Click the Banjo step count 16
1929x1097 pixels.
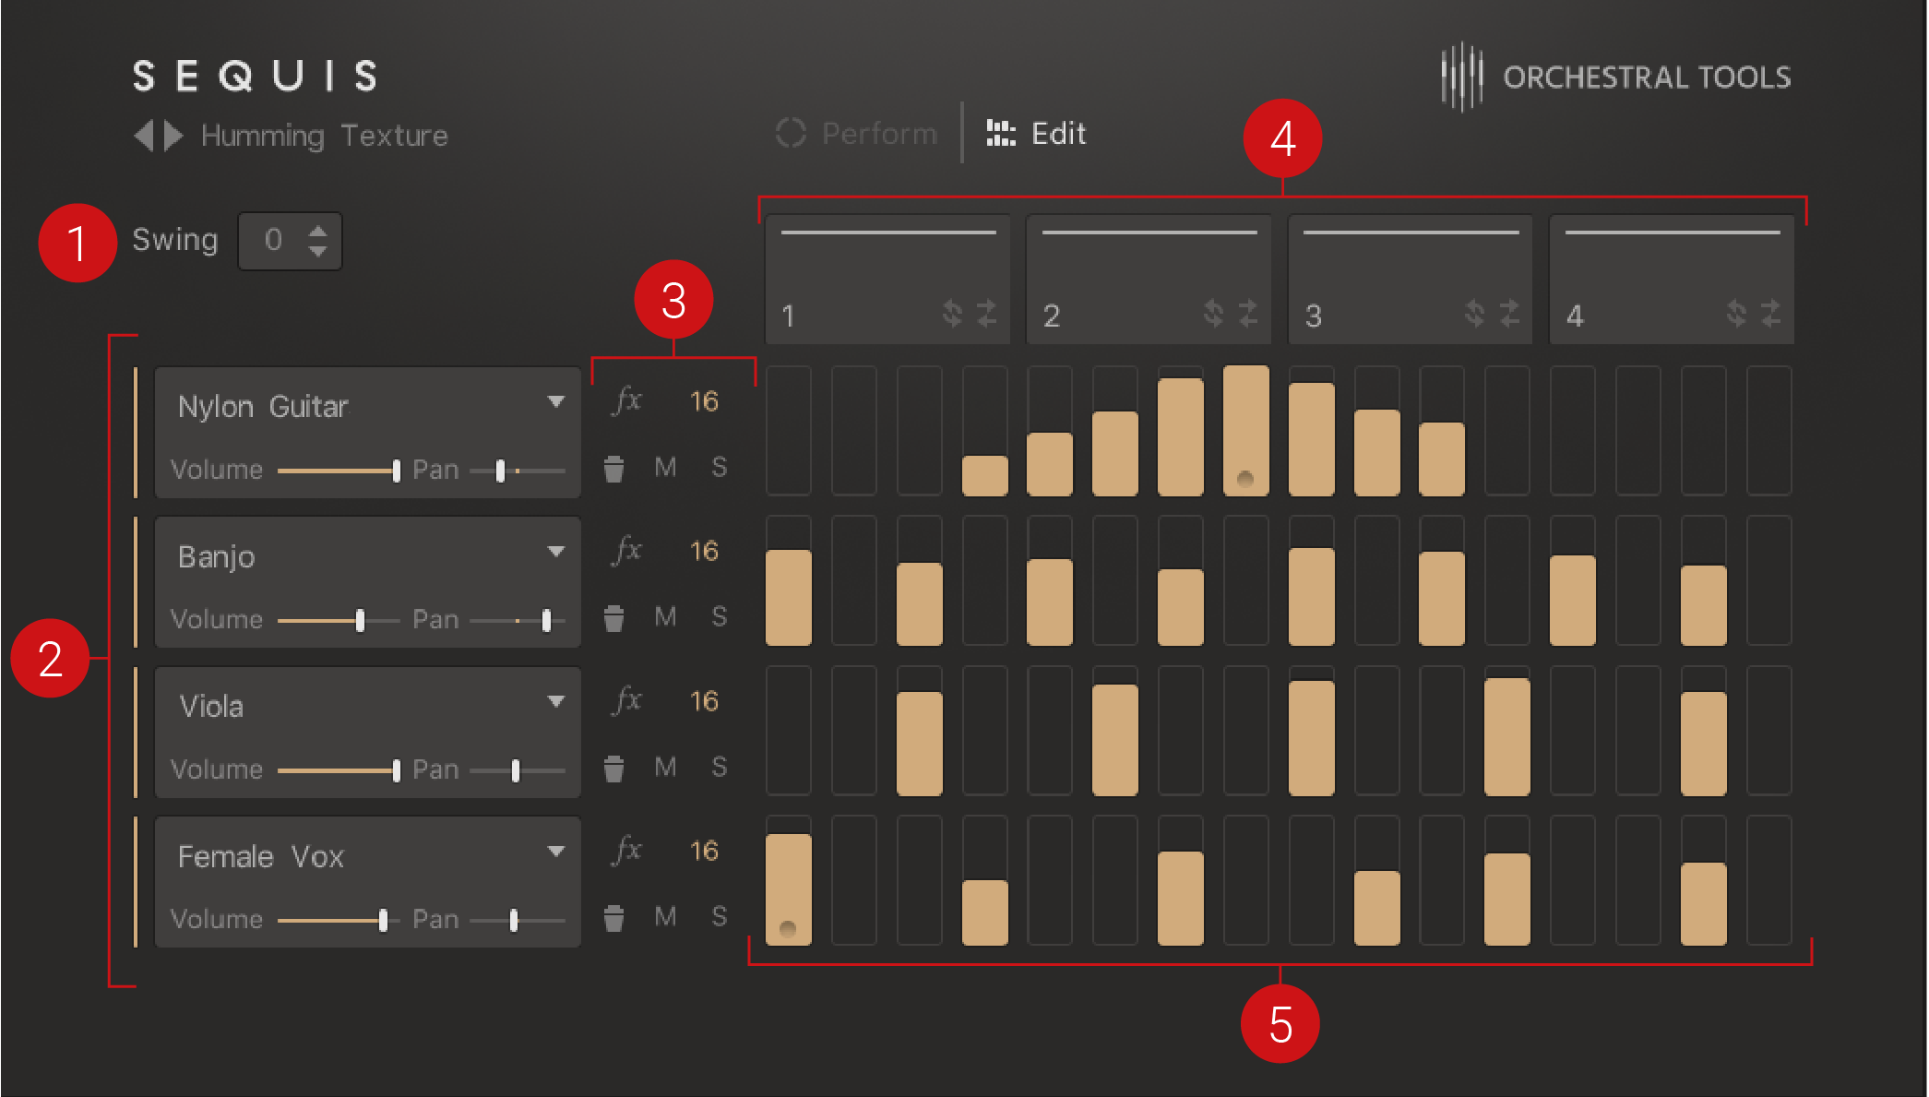coord(704,551)
